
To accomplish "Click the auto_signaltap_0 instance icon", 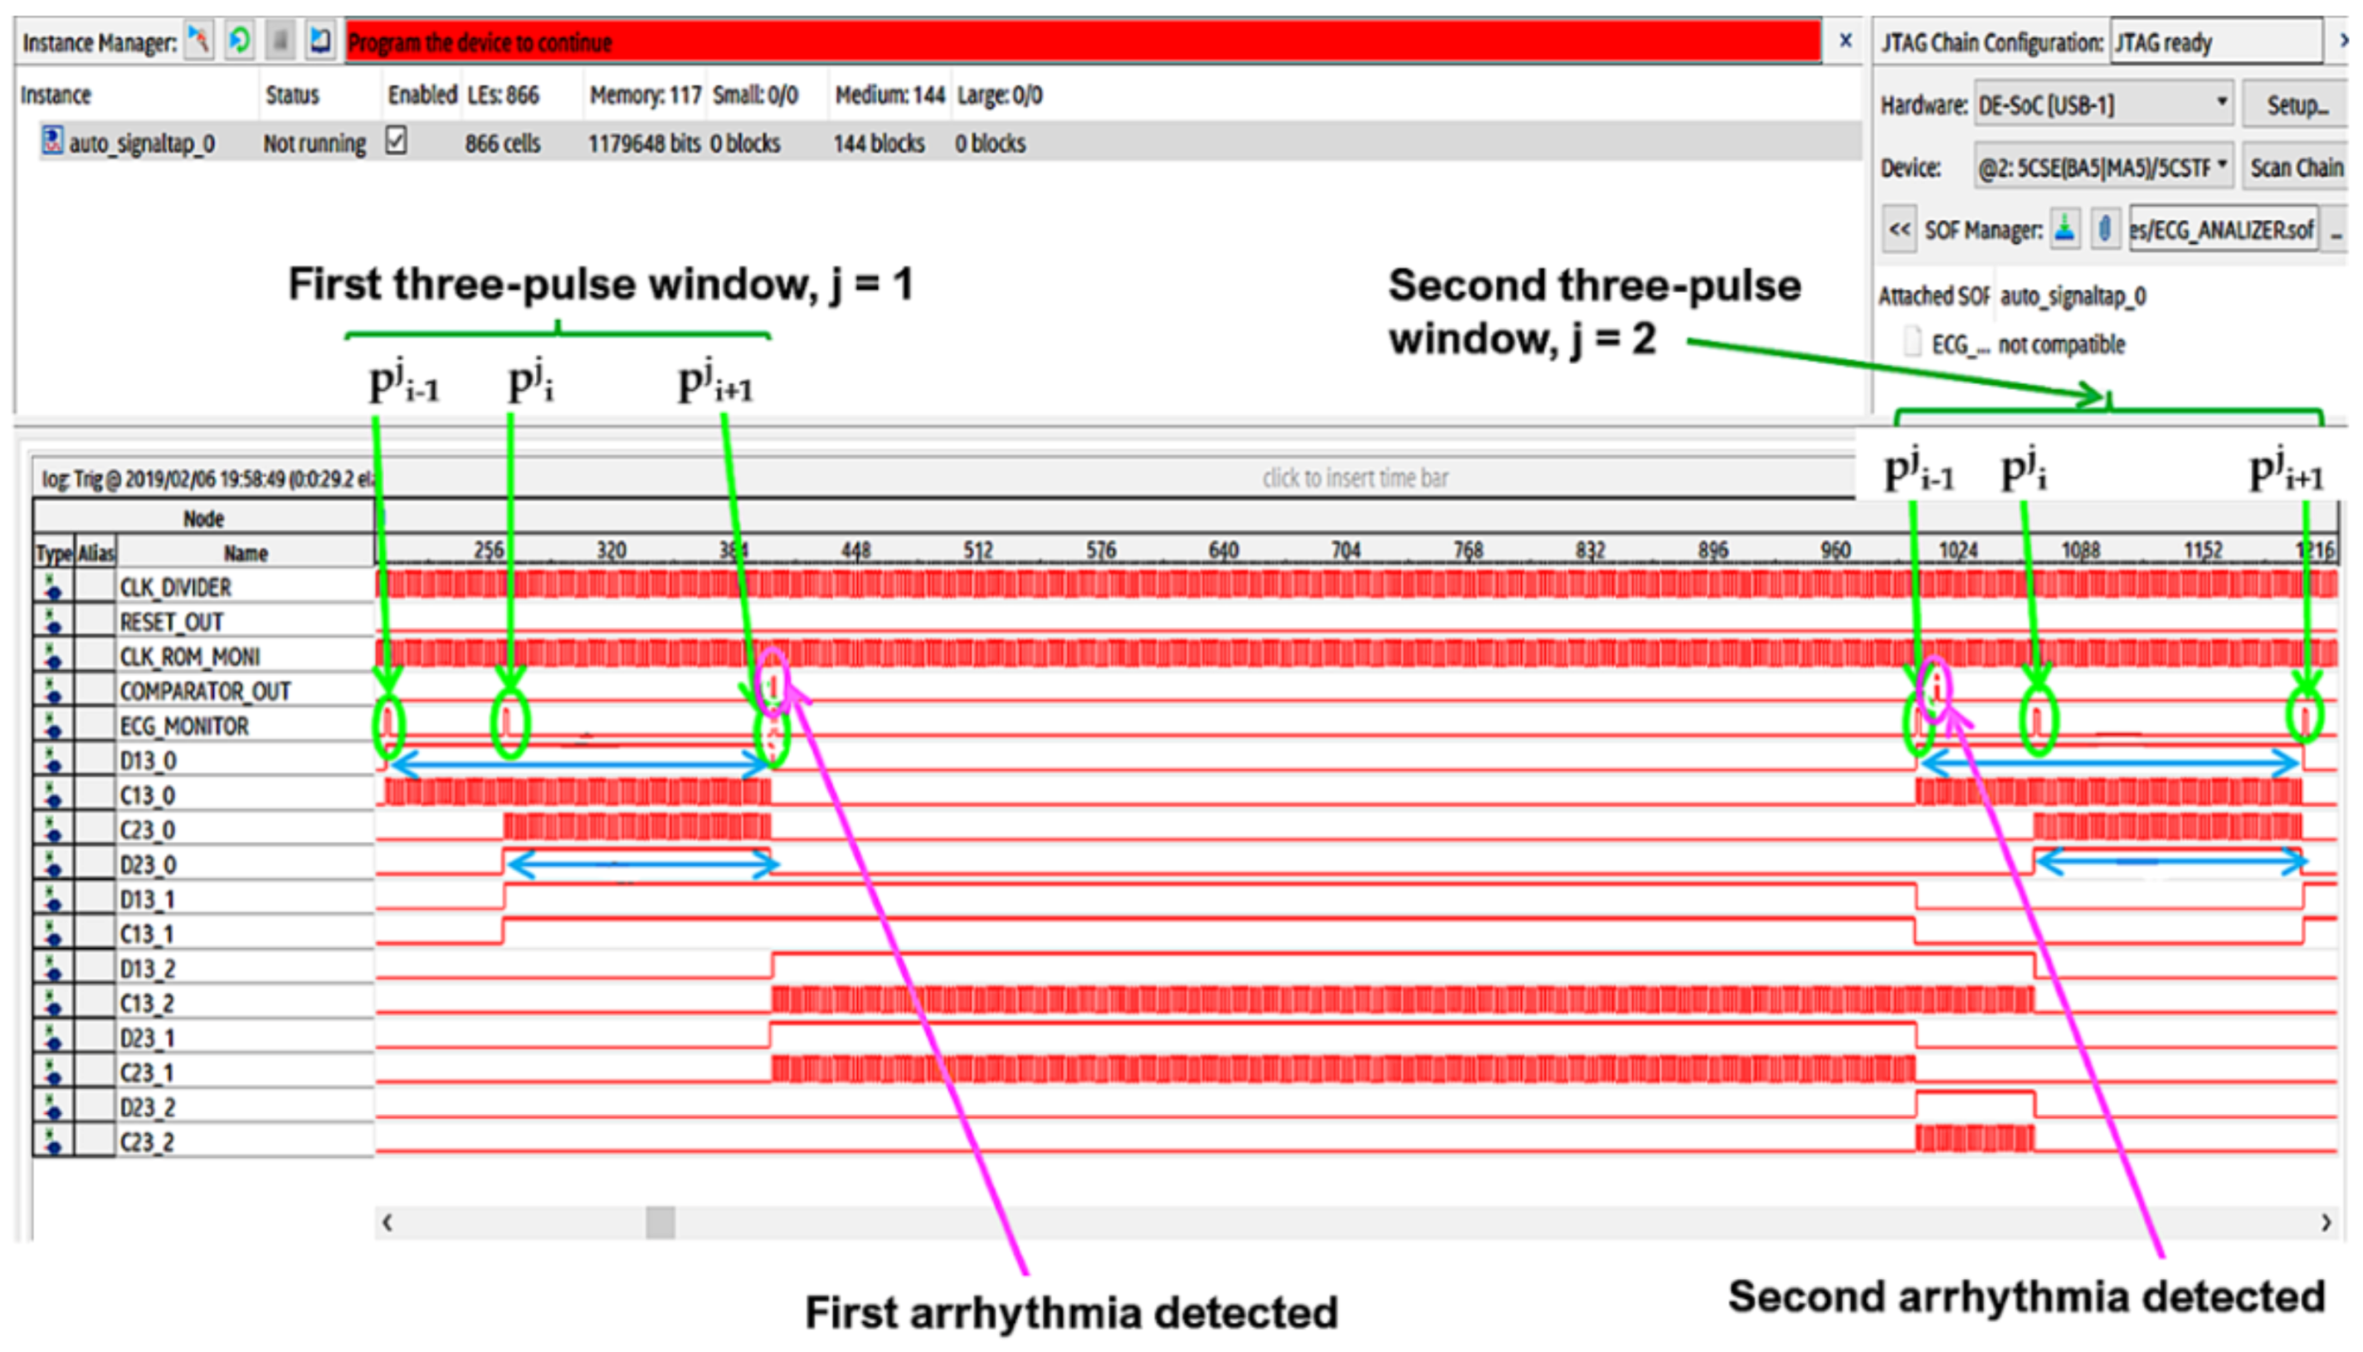I will [52, 142].
